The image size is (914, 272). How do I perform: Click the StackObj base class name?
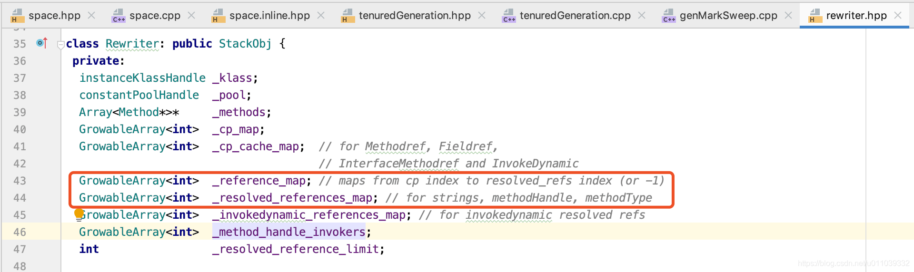click(245, 44)
